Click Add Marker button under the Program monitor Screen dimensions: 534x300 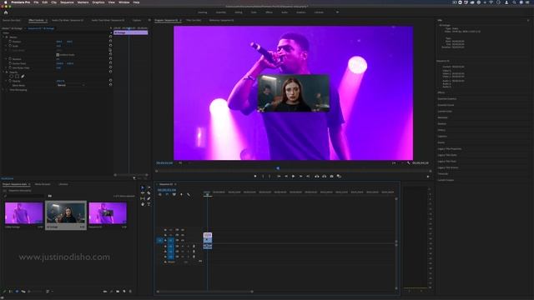coord(255,176)
